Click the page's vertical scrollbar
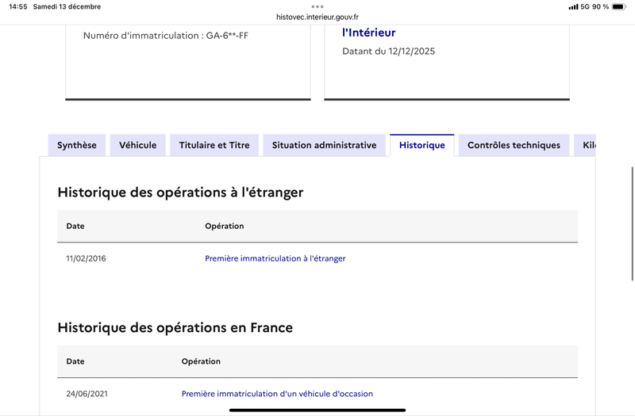This screenshot has height=416, width=635. coord(632,206)
